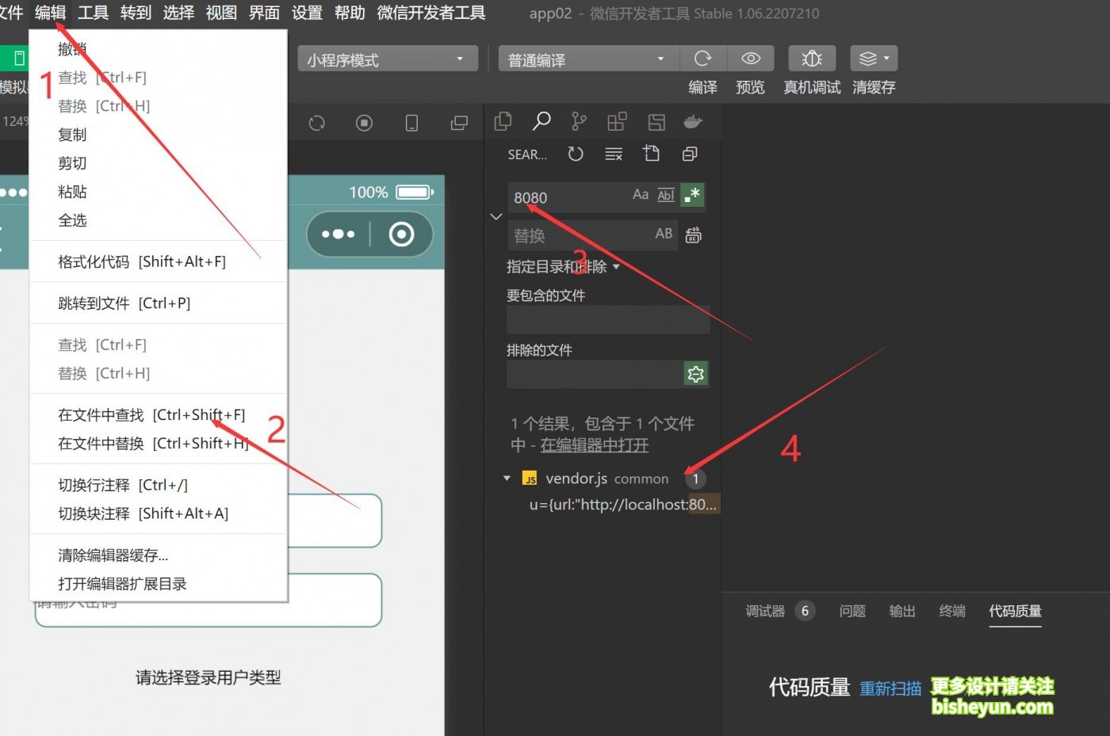This screenshot has height=736, width=1110.
Task: Click simulator phone device icon
Action: point(411,123)
